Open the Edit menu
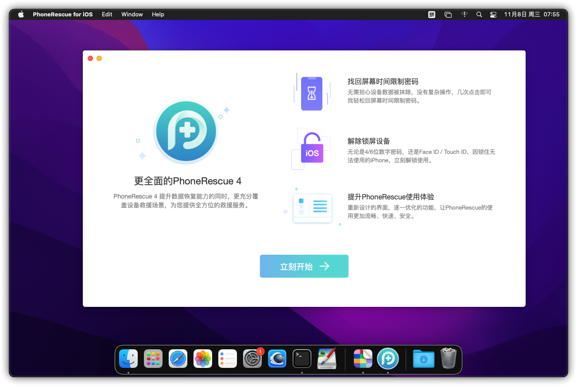 pyautogui.click(x=107, y=14)
